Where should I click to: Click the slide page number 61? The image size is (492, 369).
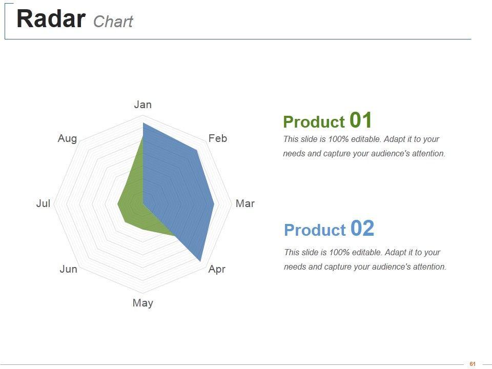473,364
